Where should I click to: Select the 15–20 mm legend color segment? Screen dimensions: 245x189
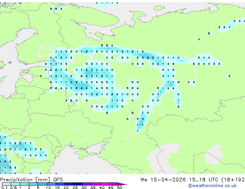[x=60, y=184]
